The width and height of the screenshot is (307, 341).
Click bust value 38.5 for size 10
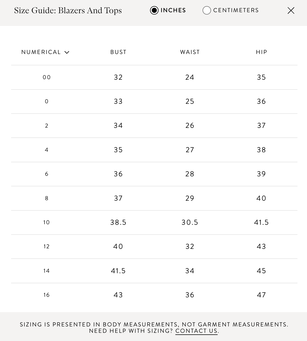(118, 222)
